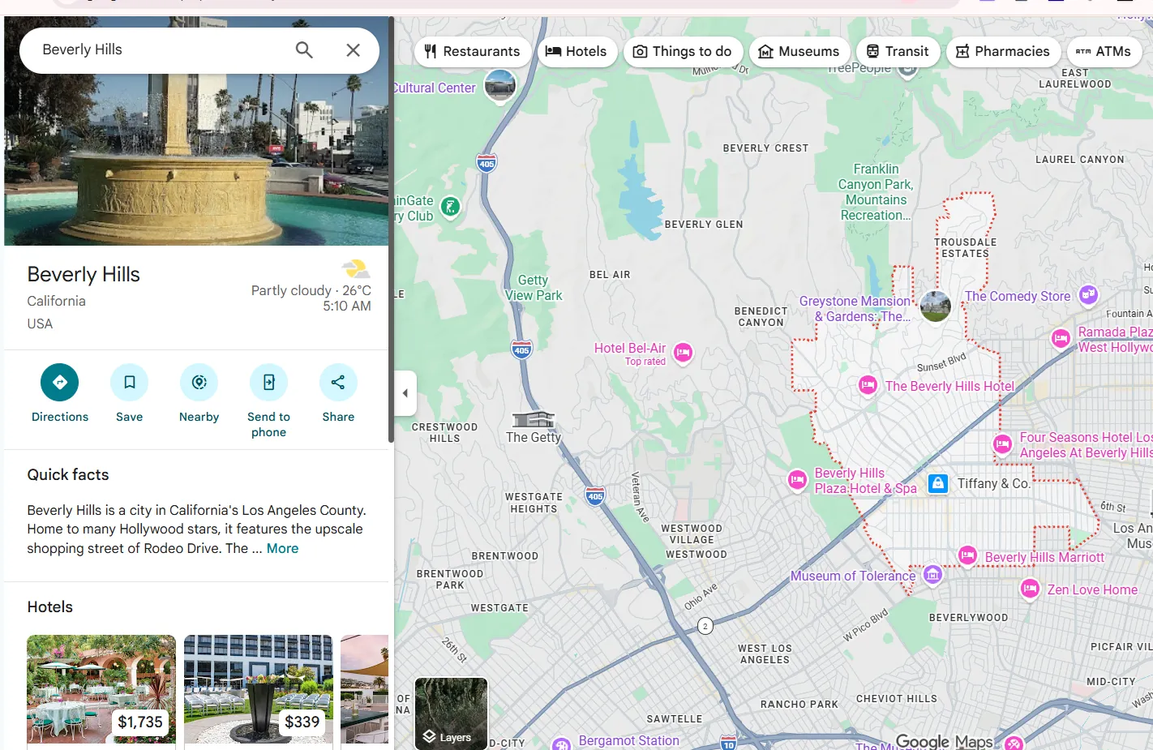
Task: Click The Comedy Store marker
Action: (1088, 295)
